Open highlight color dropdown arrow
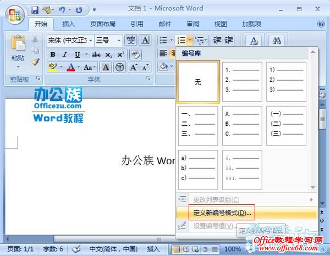The height and width of the screenshot is (256, 330). click(61, 67)
